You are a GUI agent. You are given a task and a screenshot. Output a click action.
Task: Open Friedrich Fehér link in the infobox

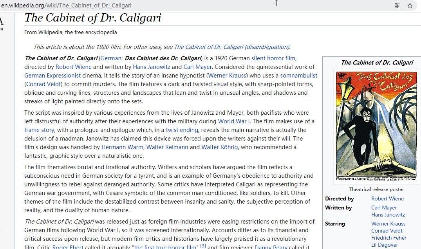pyautogui.click(x=389, y=238)
